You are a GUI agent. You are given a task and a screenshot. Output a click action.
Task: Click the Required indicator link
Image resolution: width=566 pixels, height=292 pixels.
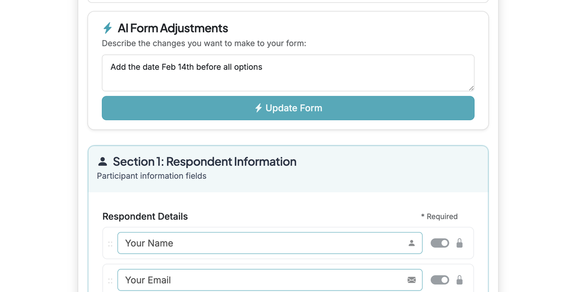tap(439, 216)
